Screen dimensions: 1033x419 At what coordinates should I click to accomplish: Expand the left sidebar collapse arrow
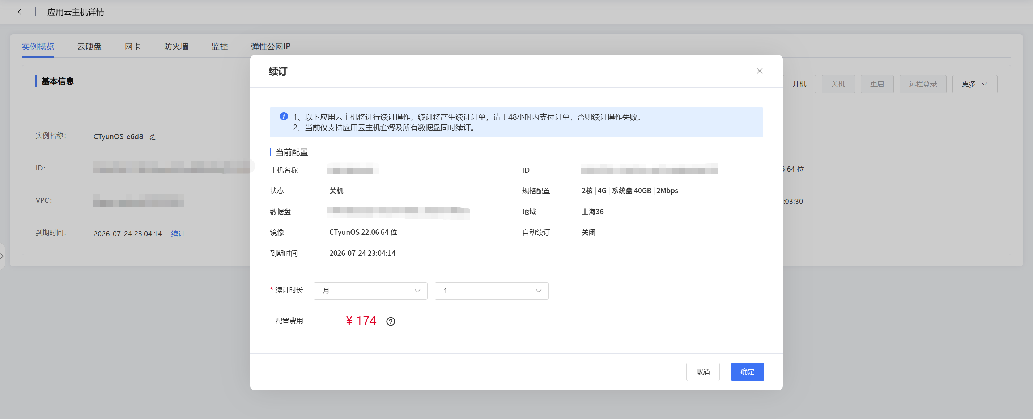coord(2,256)
